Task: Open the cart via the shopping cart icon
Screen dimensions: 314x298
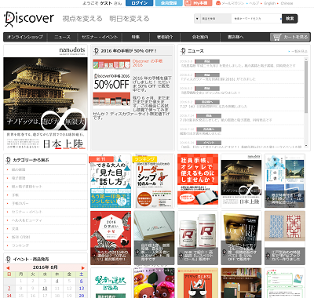Action: 277,37
